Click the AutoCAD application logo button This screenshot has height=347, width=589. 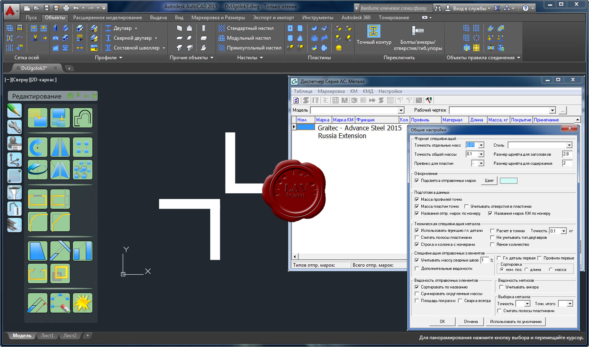[x=11, y=11]
